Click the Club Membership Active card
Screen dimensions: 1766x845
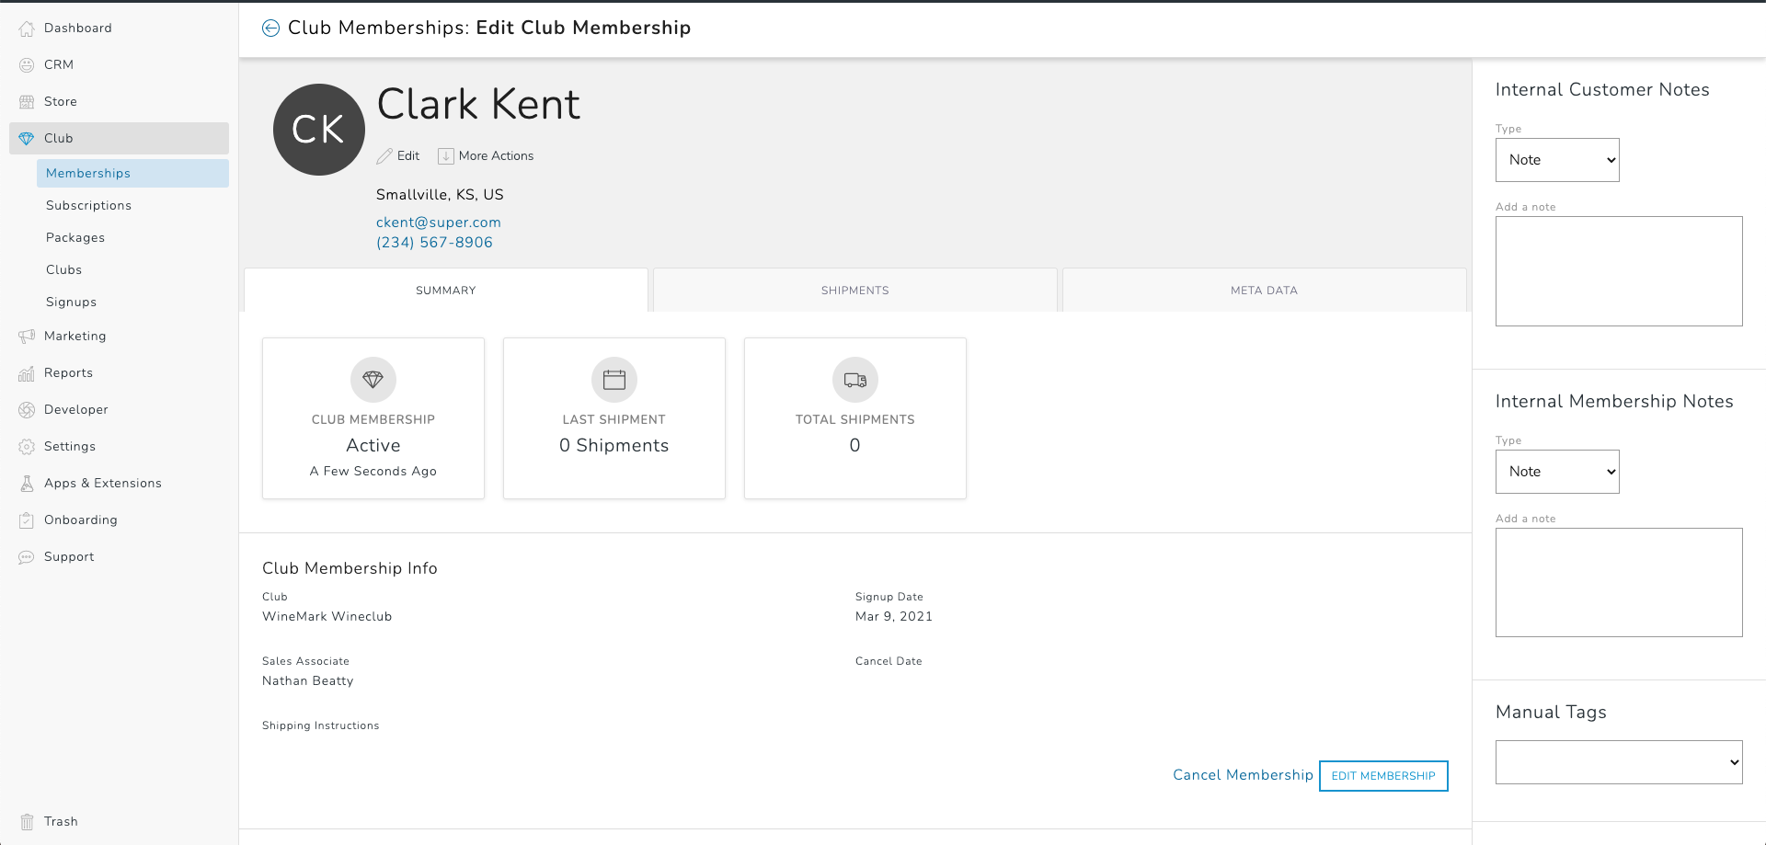click(x=373, y=418)
